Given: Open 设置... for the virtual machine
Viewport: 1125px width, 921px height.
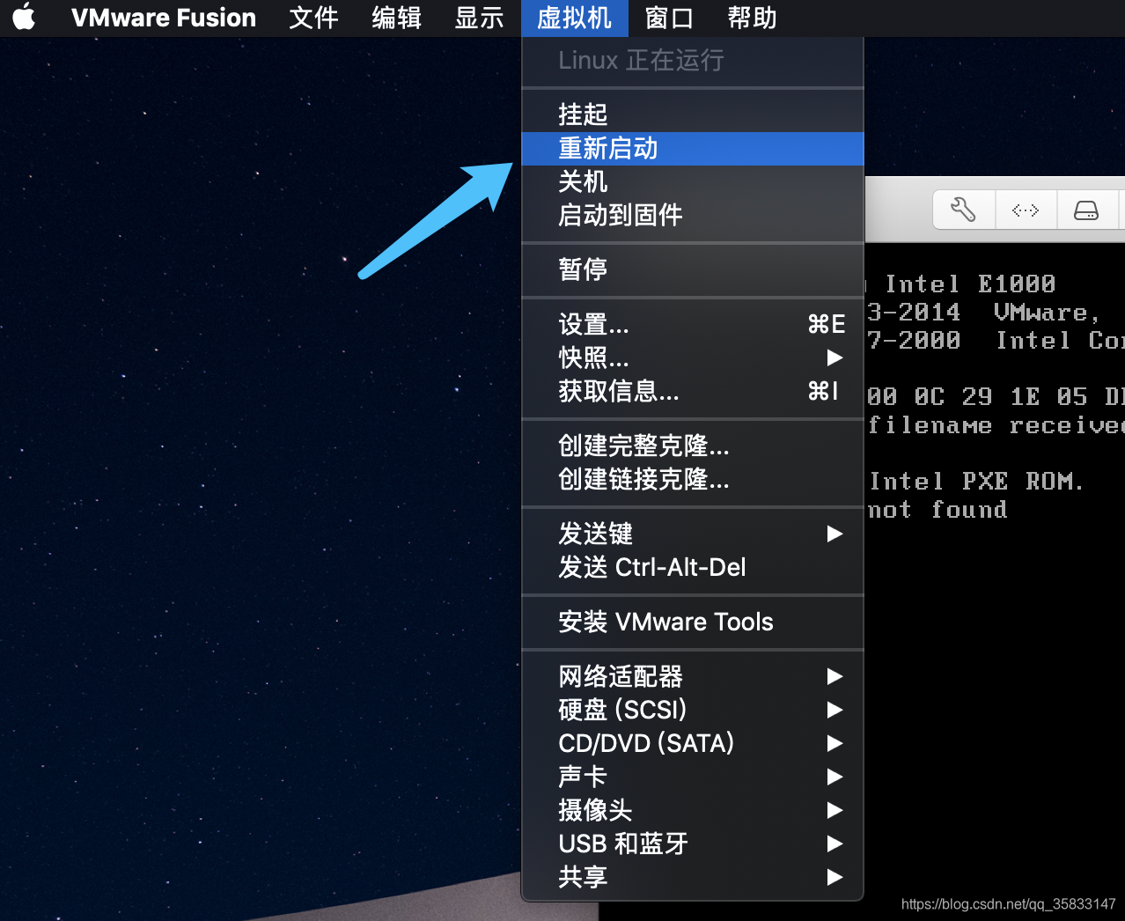Looking at the screenshot, I should point(693,324).
